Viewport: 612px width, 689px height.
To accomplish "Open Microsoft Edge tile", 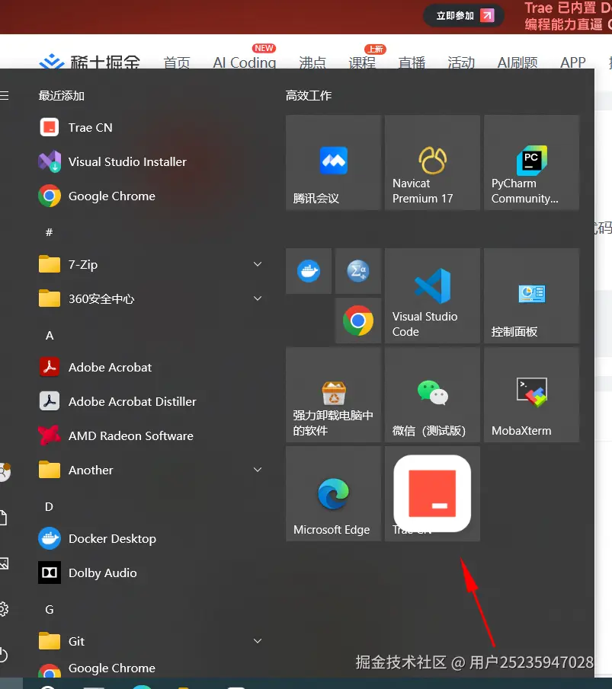I will 333,494.
